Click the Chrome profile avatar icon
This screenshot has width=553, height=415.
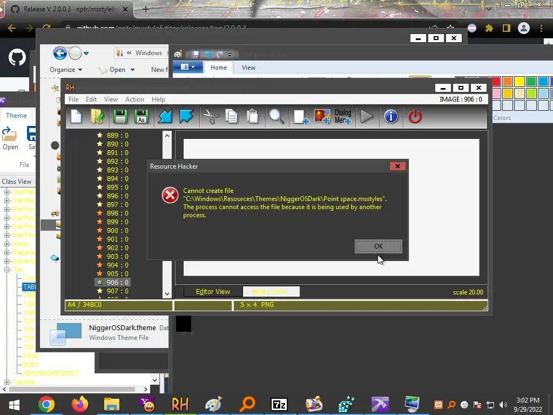[x=524, y=28]
